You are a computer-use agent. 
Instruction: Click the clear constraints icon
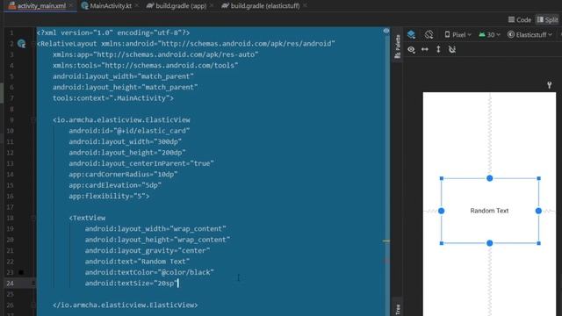[x=452, y=49]
